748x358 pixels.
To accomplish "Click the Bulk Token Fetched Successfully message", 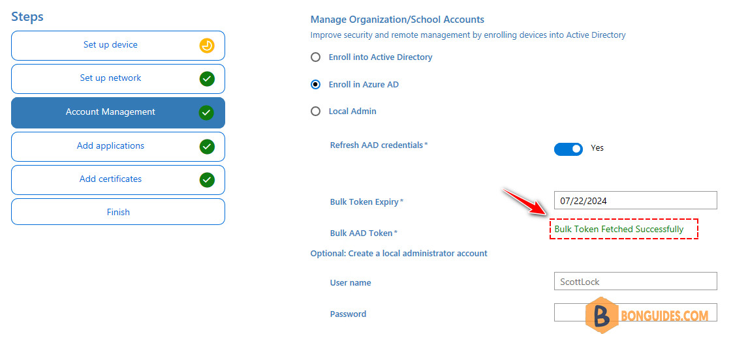I will tap(619, 230).
